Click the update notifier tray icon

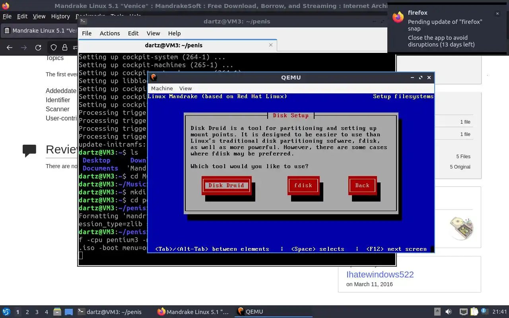pyautogui.click(x=484, y=312)
